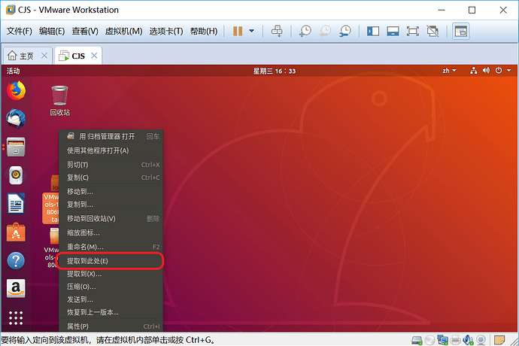Image resolution: width=519 pixels, height=346 pixels.
Task: Choose 发送到... menu entry
Action: (x=111, y=299)
